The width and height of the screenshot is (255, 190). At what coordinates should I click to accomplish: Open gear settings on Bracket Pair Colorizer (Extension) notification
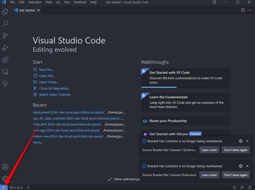[241, 166]
